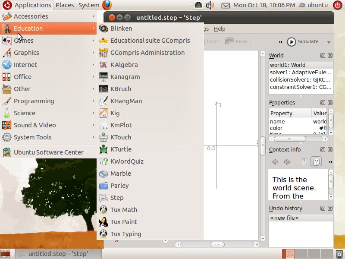Close the World panel

click(330, 56)
